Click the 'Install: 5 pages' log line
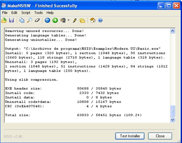The image size is (182, 143). [85, 53]
